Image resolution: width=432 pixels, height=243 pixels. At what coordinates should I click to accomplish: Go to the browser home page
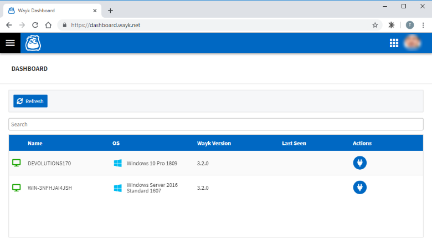48,25
